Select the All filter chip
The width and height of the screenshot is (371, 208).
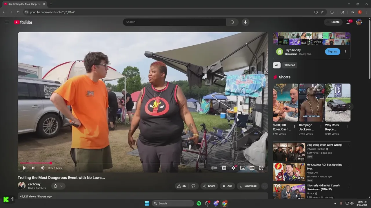pos(277,65)
